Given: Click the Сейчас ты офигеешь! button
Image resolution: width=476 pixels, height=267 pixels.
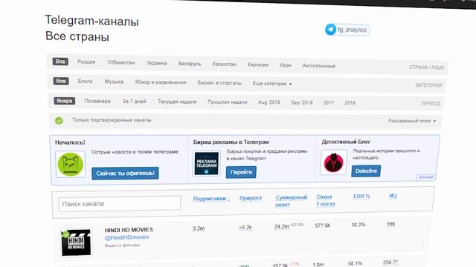Looking at the screenshot, I should pos(125,173).
